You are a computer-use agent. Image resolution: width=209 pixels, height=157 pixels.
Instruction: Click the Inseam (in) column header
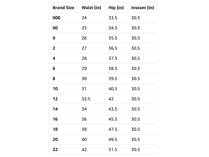point(143,8)
